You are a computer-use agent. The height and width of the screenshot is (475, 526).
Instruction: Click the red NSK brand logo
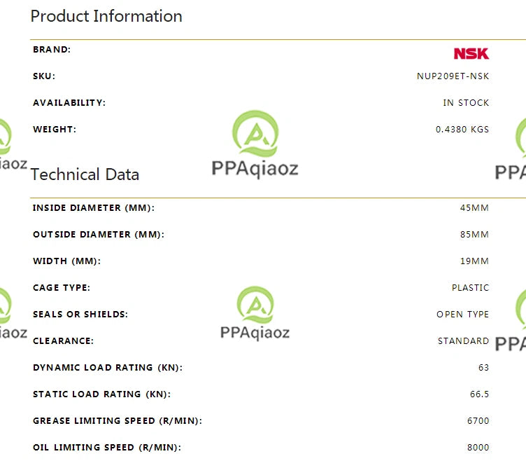click(471, 53)
